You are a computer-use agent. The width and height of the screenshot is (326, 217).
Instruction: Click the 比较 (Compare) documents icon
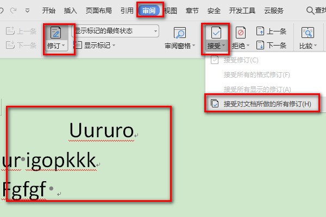(308, 33)
